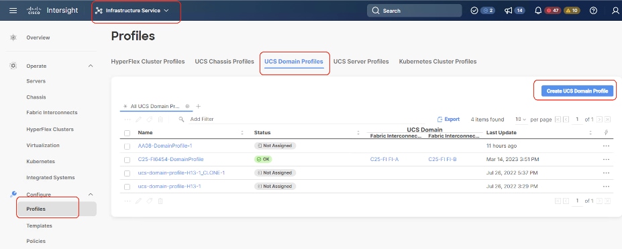The image size is (622, 249).
Task: Click the global Search field
Action: pyautogui.click(x=414, y=11)
